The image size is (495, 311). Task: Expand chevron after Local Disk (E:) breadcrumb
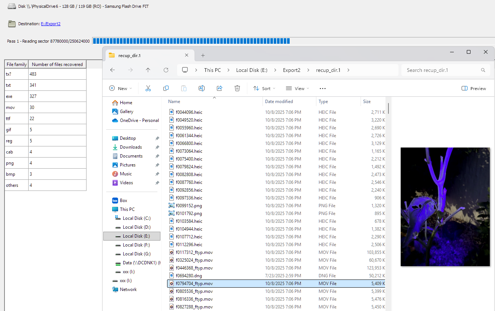(x=276, y=70)
